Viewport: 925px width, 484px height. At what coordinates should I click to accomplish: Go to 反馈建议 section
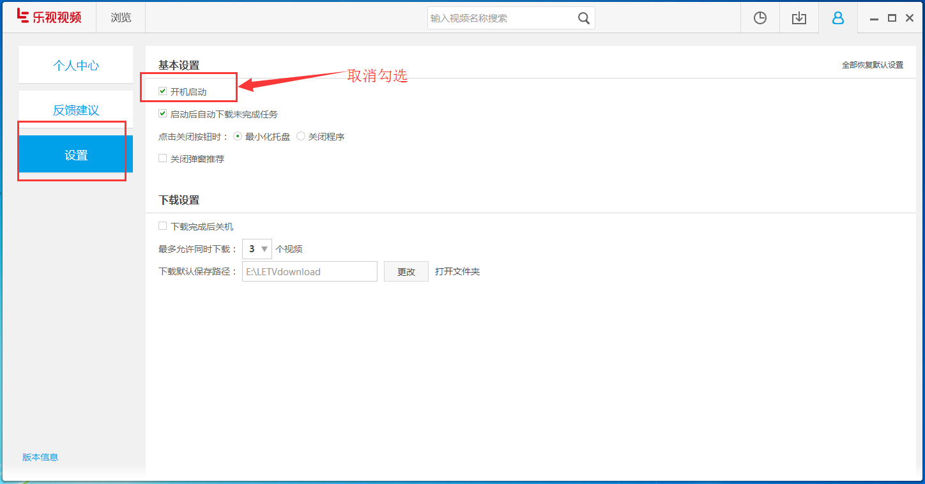click(75, 109)
